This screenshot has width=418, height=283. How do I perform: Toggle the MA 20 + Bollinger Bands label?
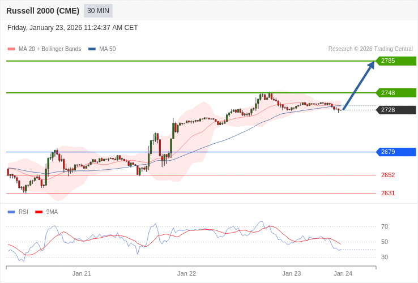(x=50, y=49)
